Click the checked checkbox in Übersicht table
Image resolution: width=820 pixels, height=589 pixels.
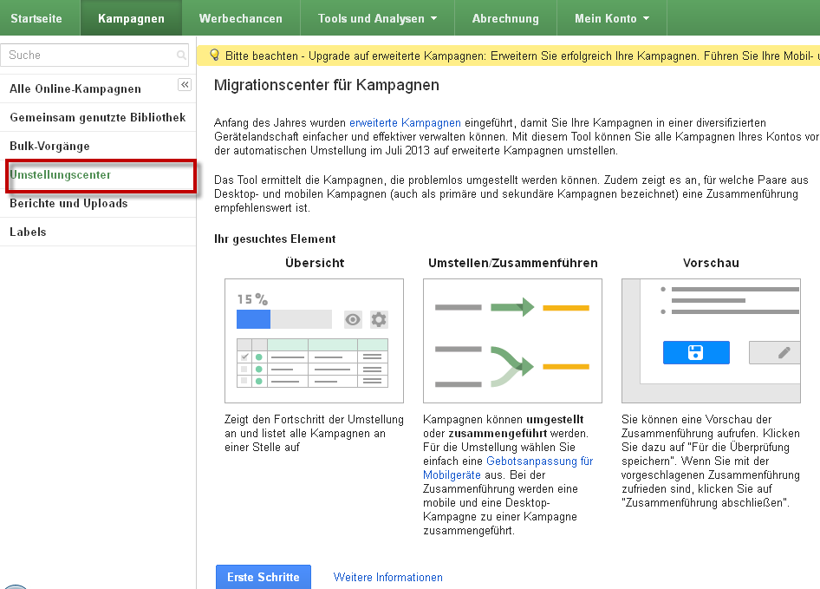pyautogui.click(x=244, y=357)
